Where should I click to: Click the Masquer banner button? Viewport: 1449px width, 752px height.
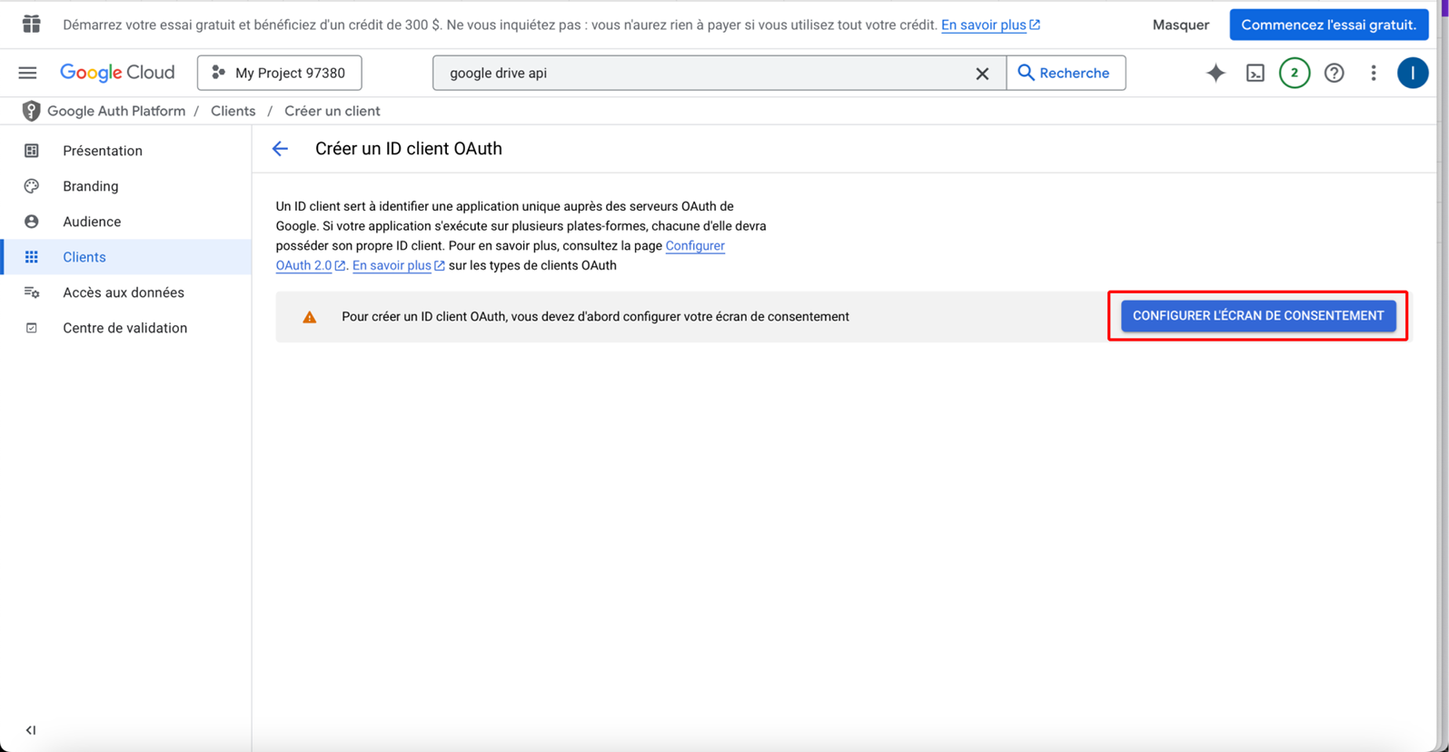coord(1180,25)
